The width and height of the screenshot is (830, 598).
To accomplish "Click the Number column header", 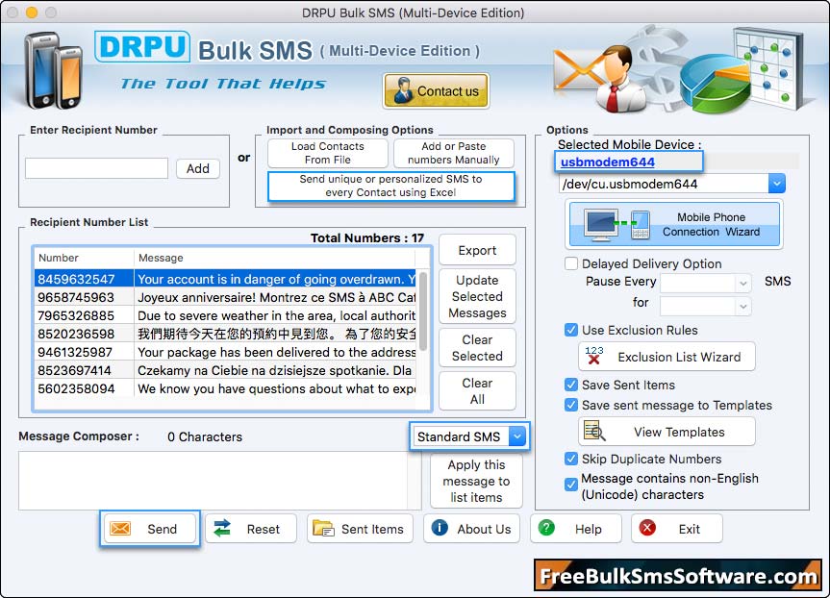I will pyautogui.click(x=85, y=258).
